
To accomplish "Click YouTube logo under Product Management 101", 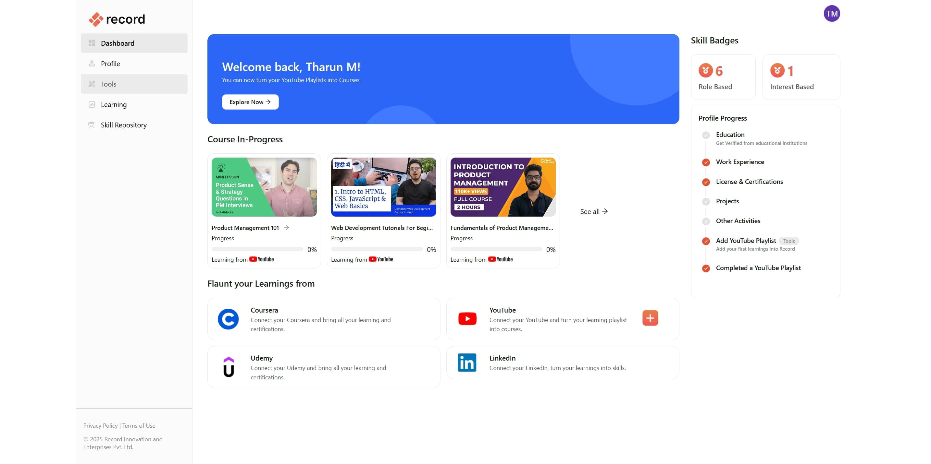I will [262, 260].
